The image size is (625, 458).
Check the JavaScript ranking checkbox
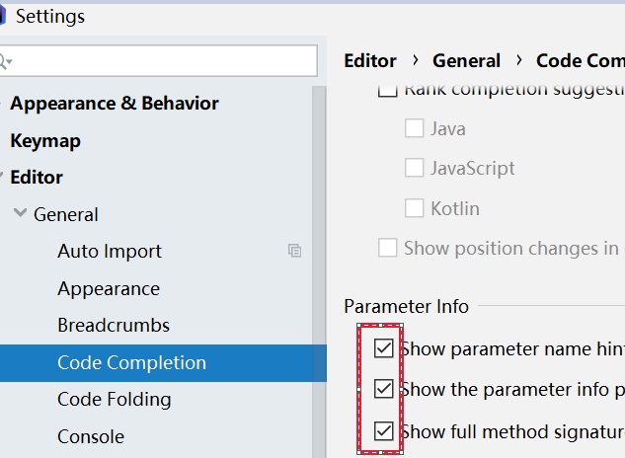coord(414,168)
